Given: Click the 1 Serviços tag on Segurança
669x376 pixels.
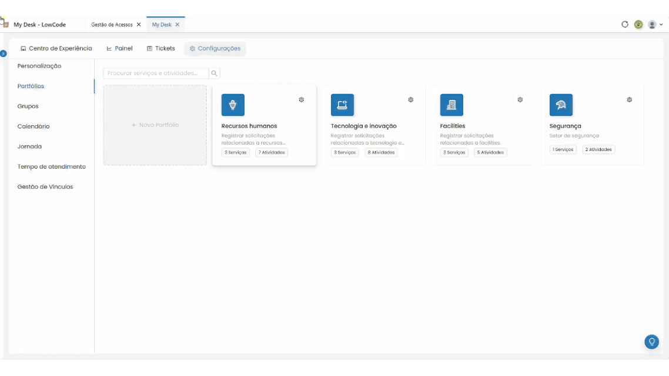Looking at the screenshot, I should point(563,150).
